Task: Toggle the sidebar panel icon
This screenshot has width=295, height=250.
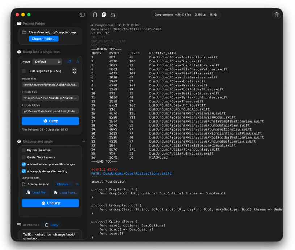Action: click(82, 15)
